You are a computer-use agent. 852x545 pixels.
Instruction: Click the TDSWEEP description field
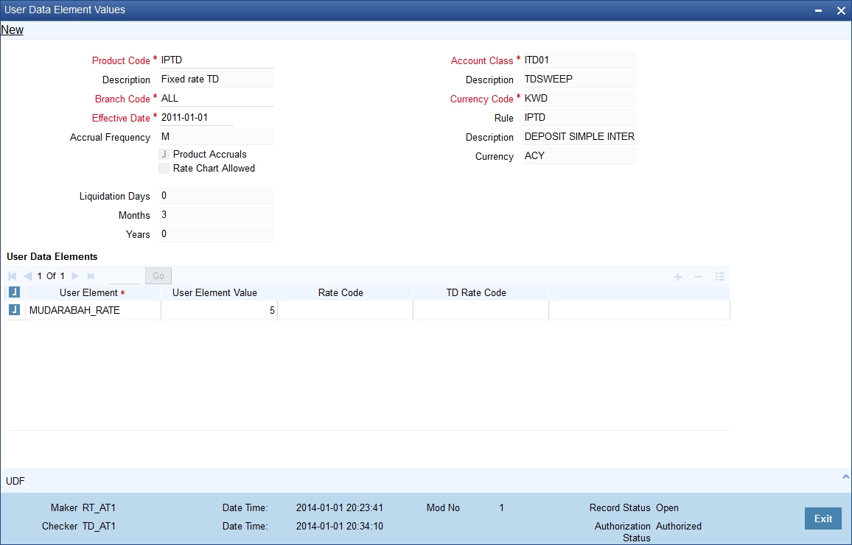point(579,80)
